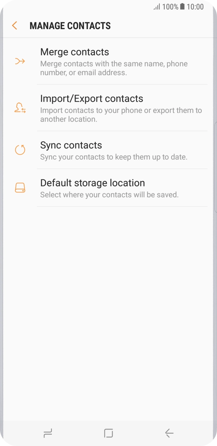Tap the Default storage drive icon
Viewport: 217px width, 446px height.
[x=20, y=188]
